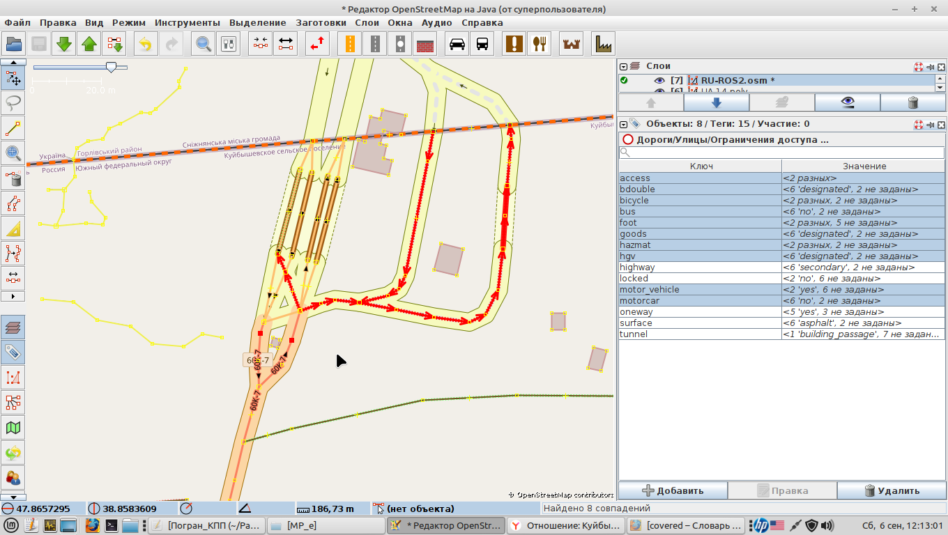Select the draw nodes tool
The height and width of the screenshot is (535, 948).
point(13,128)
